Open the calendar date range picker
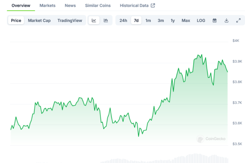 point(214,21)
